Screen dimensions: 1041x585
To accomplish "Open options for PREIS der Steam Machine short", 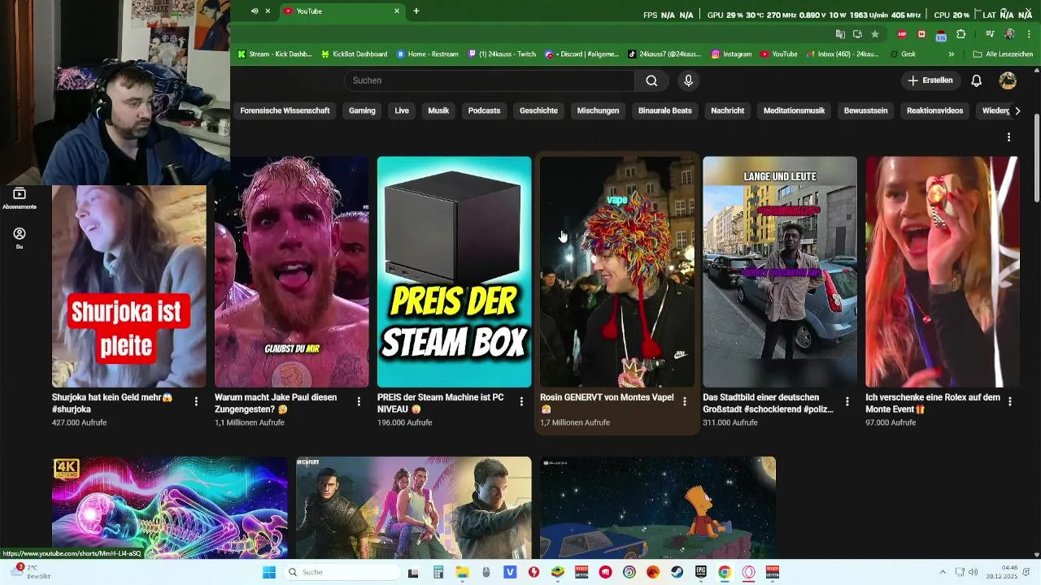I will [x=521, y=401].
